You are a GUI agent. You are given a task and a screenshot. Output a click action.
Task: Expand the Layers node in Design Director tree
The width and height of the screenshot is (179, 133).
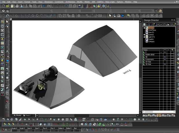coord(144,28)
